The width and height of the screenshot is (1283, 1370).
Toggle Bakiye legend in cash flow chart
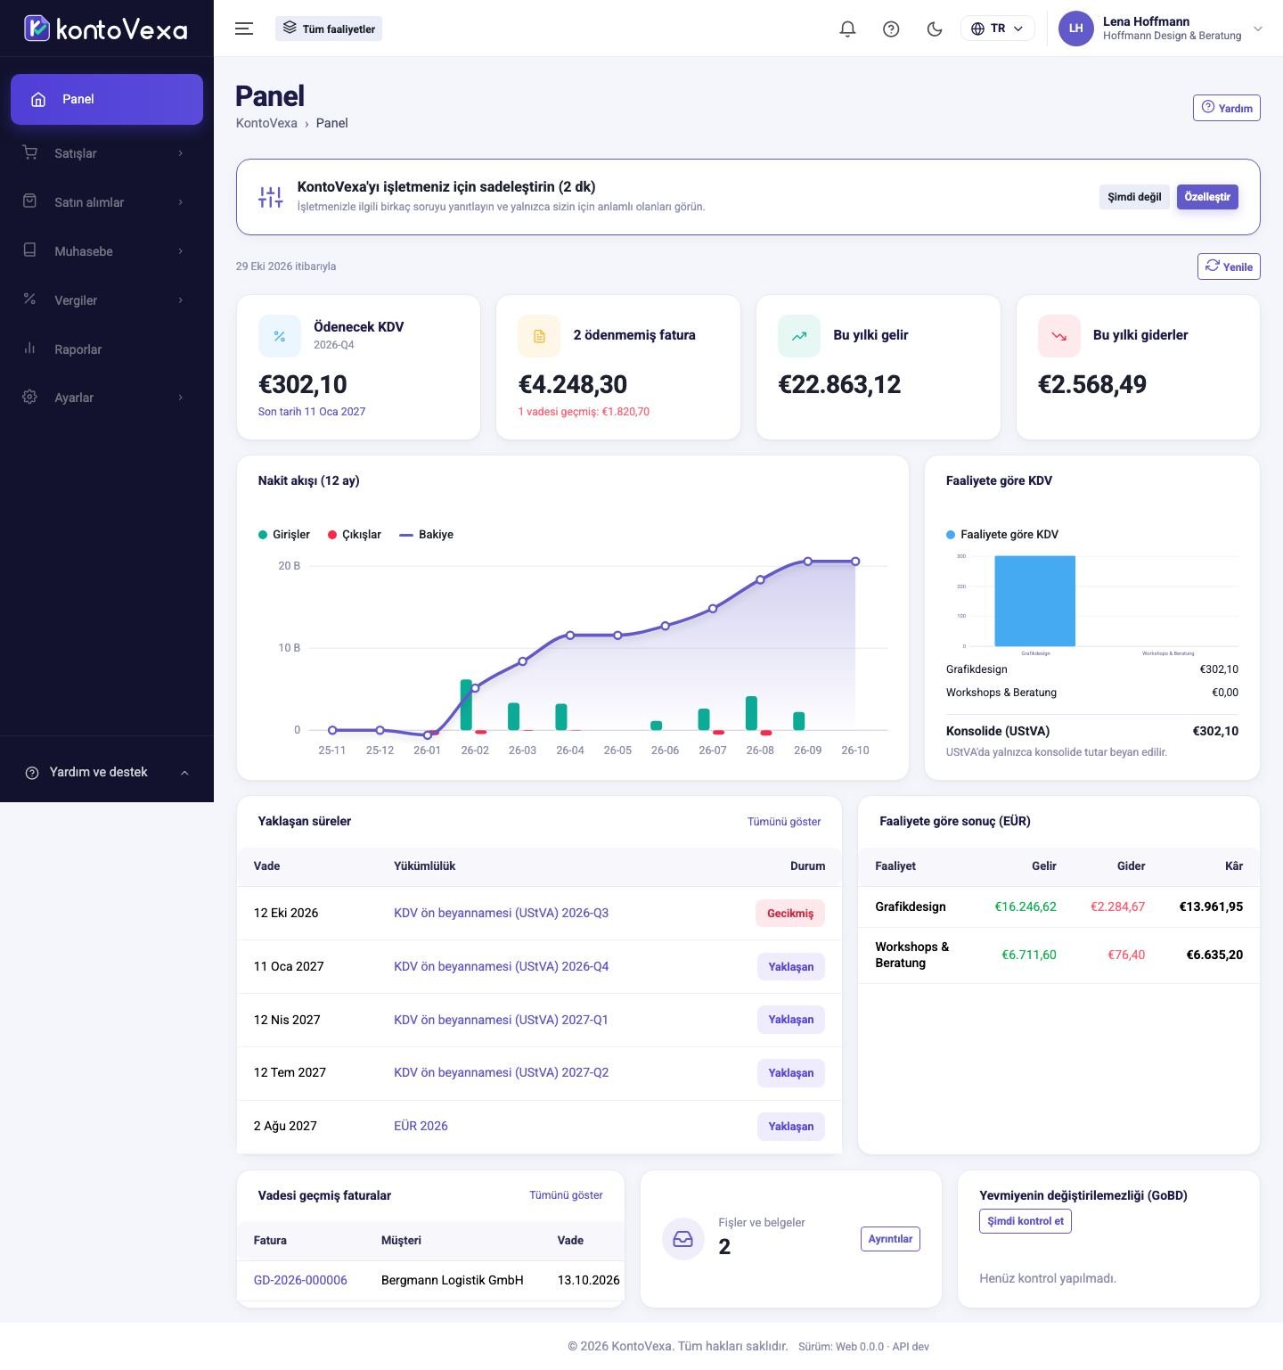[x=427, y=535]
